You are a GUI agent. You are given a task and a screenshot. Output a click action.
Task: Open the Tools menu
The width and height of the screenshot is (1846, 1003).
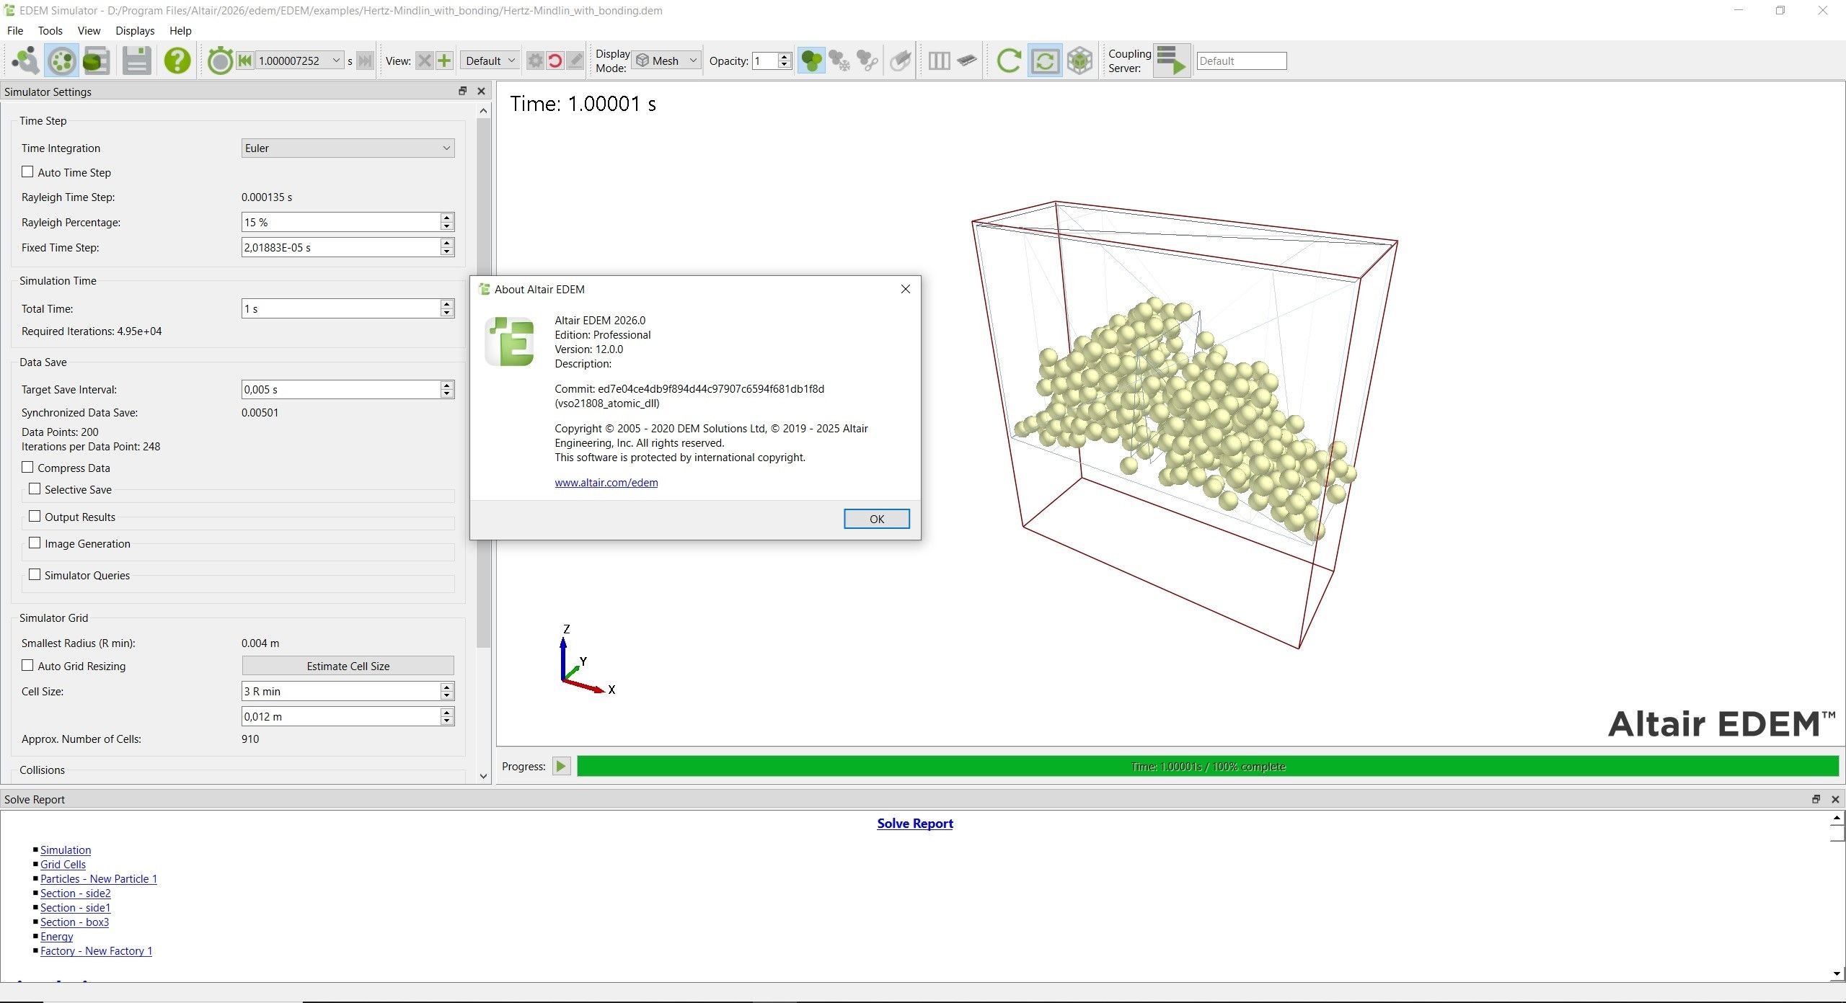pyautogui.click(x=50, y=31)
